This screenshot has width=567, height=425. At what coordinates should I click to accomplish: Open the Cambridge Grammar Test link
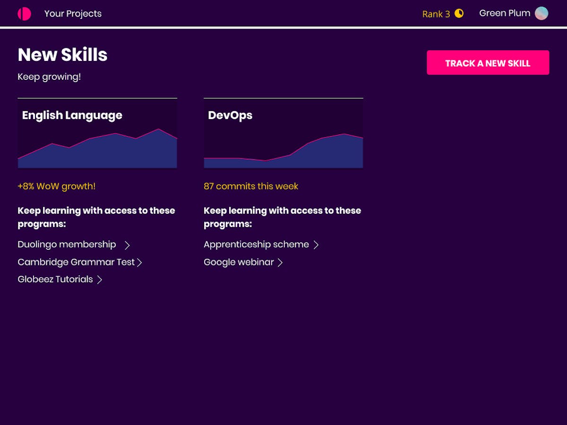click(x=76, y=262)
